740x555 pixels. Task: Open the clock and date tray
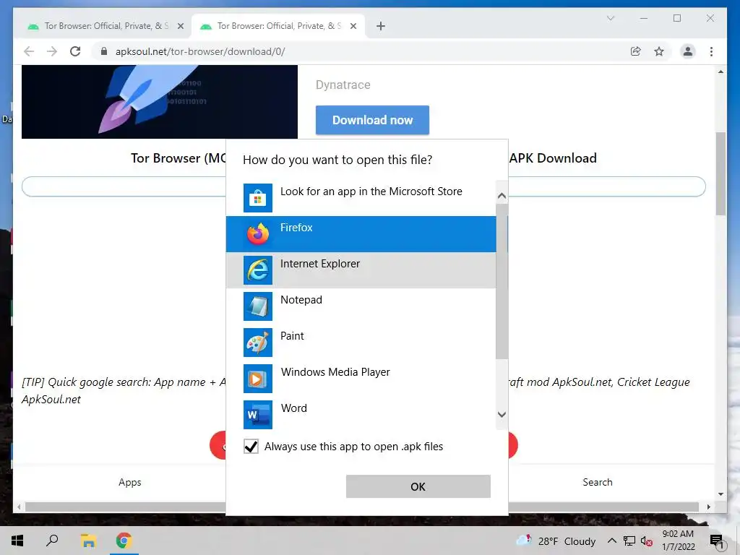678,541
